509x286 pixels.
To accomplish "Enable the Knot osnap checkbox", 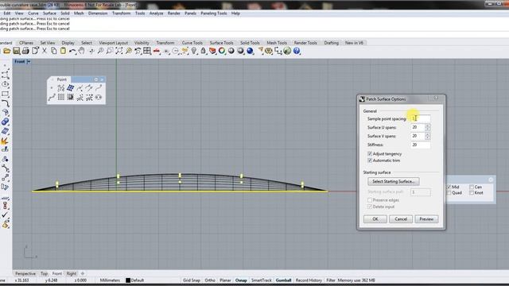I will 472,193.
